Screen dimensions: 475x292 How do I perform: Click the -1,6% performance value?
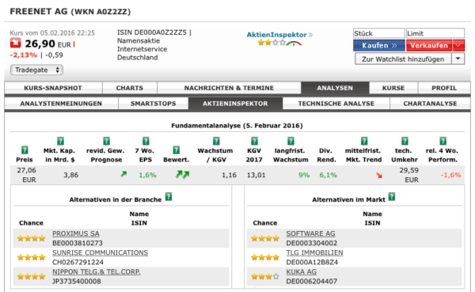(450, 175)
